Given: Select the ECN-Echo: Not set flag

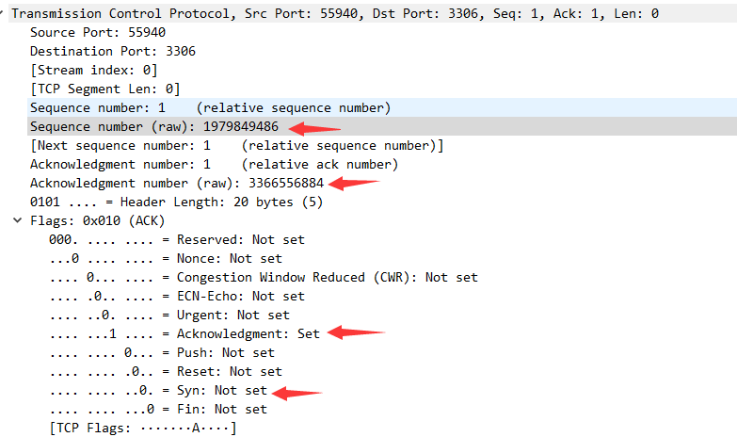Looking at the screenshot, I should tap(177, 296).
